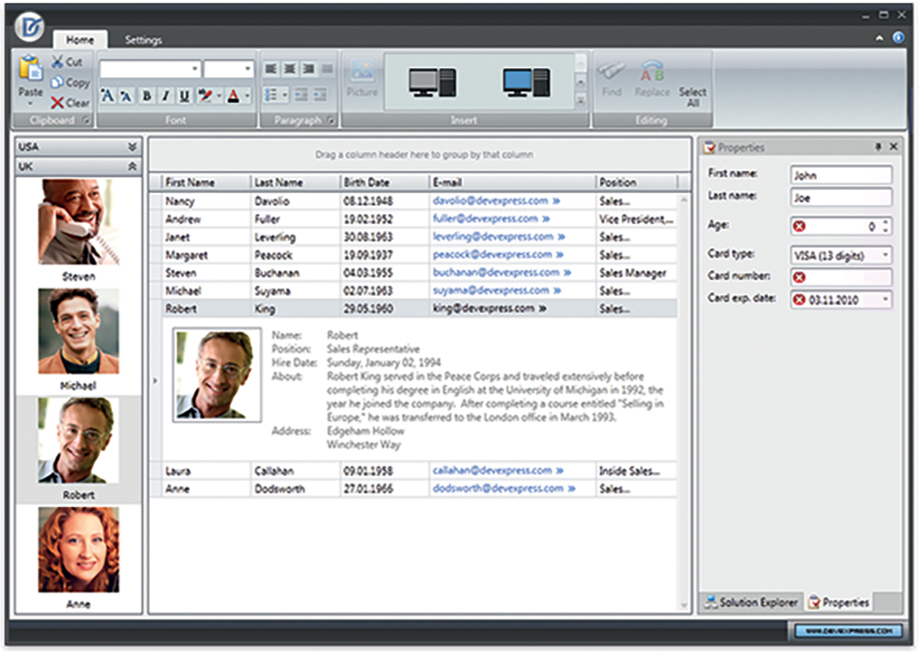Click the Cut scissors icon
919x653 pixels.
58,62
